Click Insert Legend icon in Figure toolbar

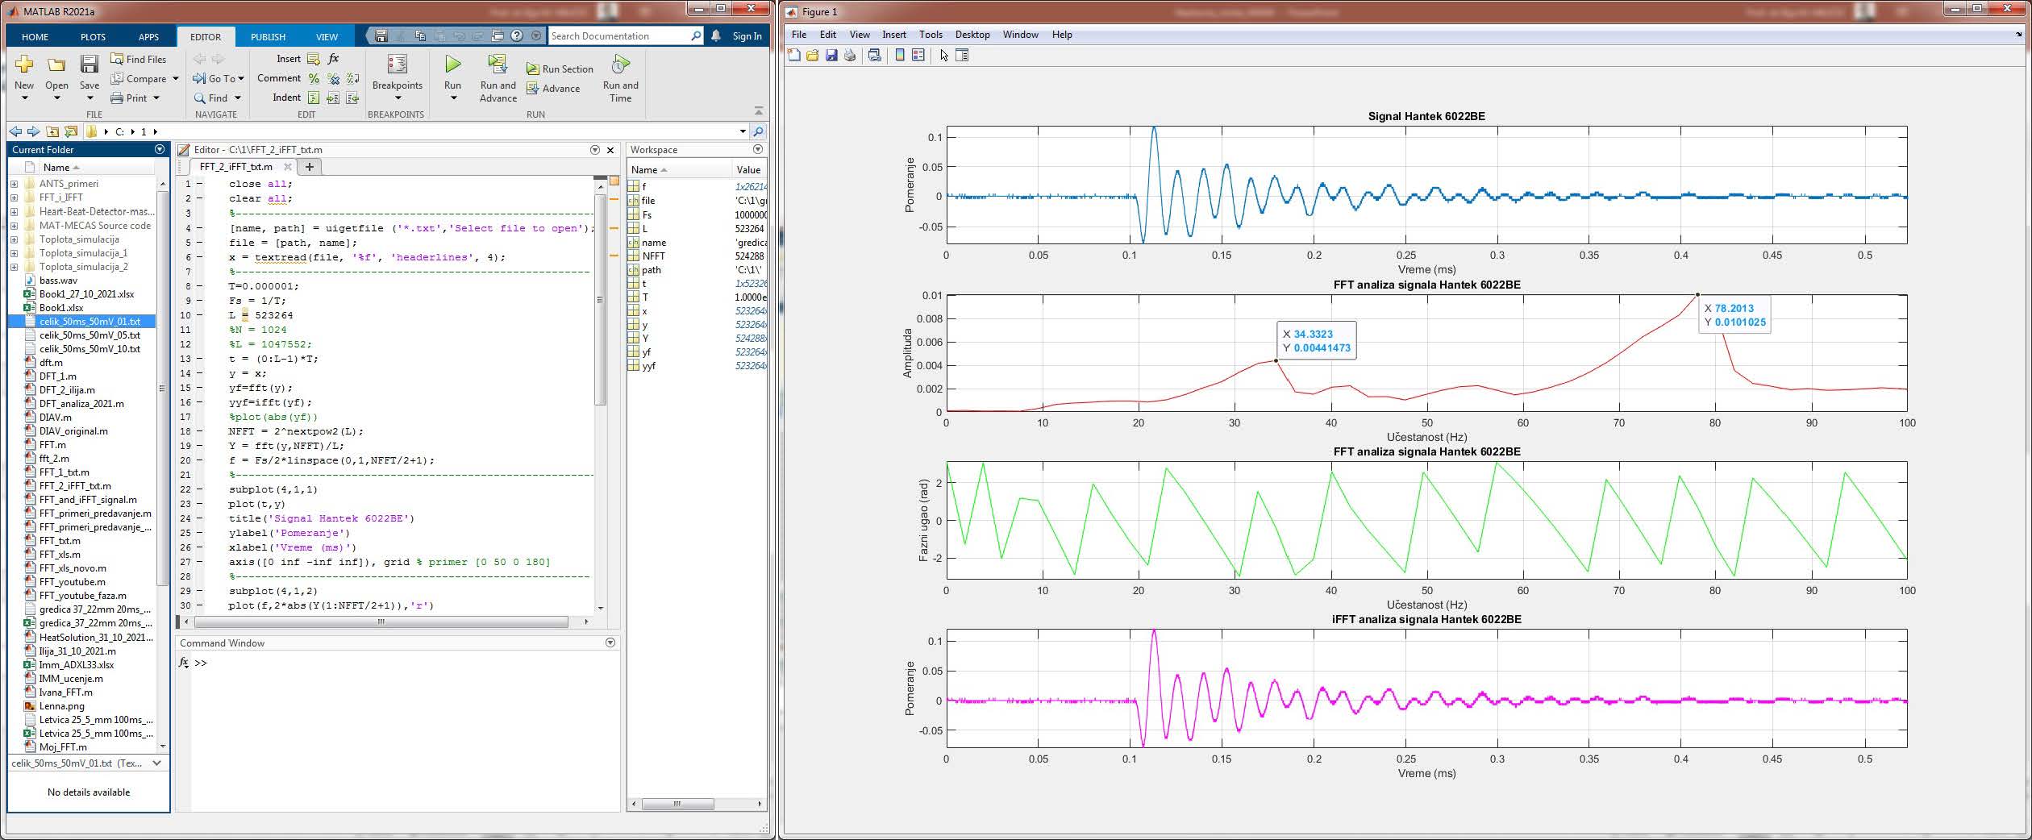tap(918, 56)
